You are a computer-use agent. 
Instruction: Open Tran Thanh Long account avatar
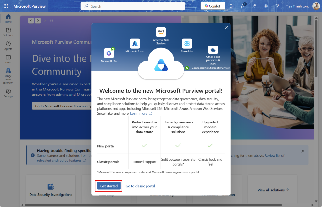click(x=316, y=6)
